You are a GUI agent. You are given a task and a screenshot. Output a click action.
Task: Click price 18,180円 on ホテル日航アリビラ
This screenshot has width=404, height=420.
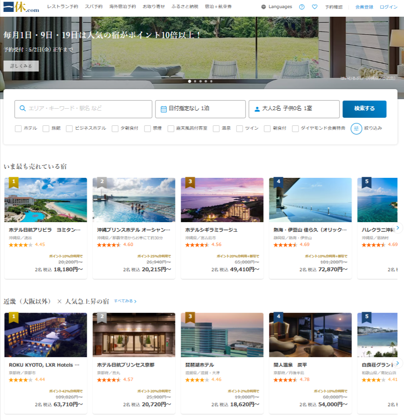(x=68, y=269)
